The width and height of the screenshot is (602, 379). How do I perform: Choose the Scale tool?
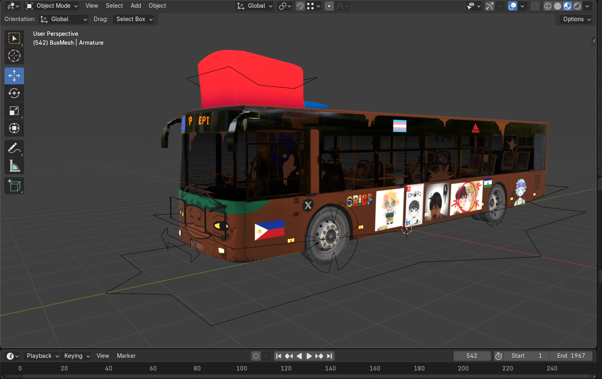pos(14,111)
